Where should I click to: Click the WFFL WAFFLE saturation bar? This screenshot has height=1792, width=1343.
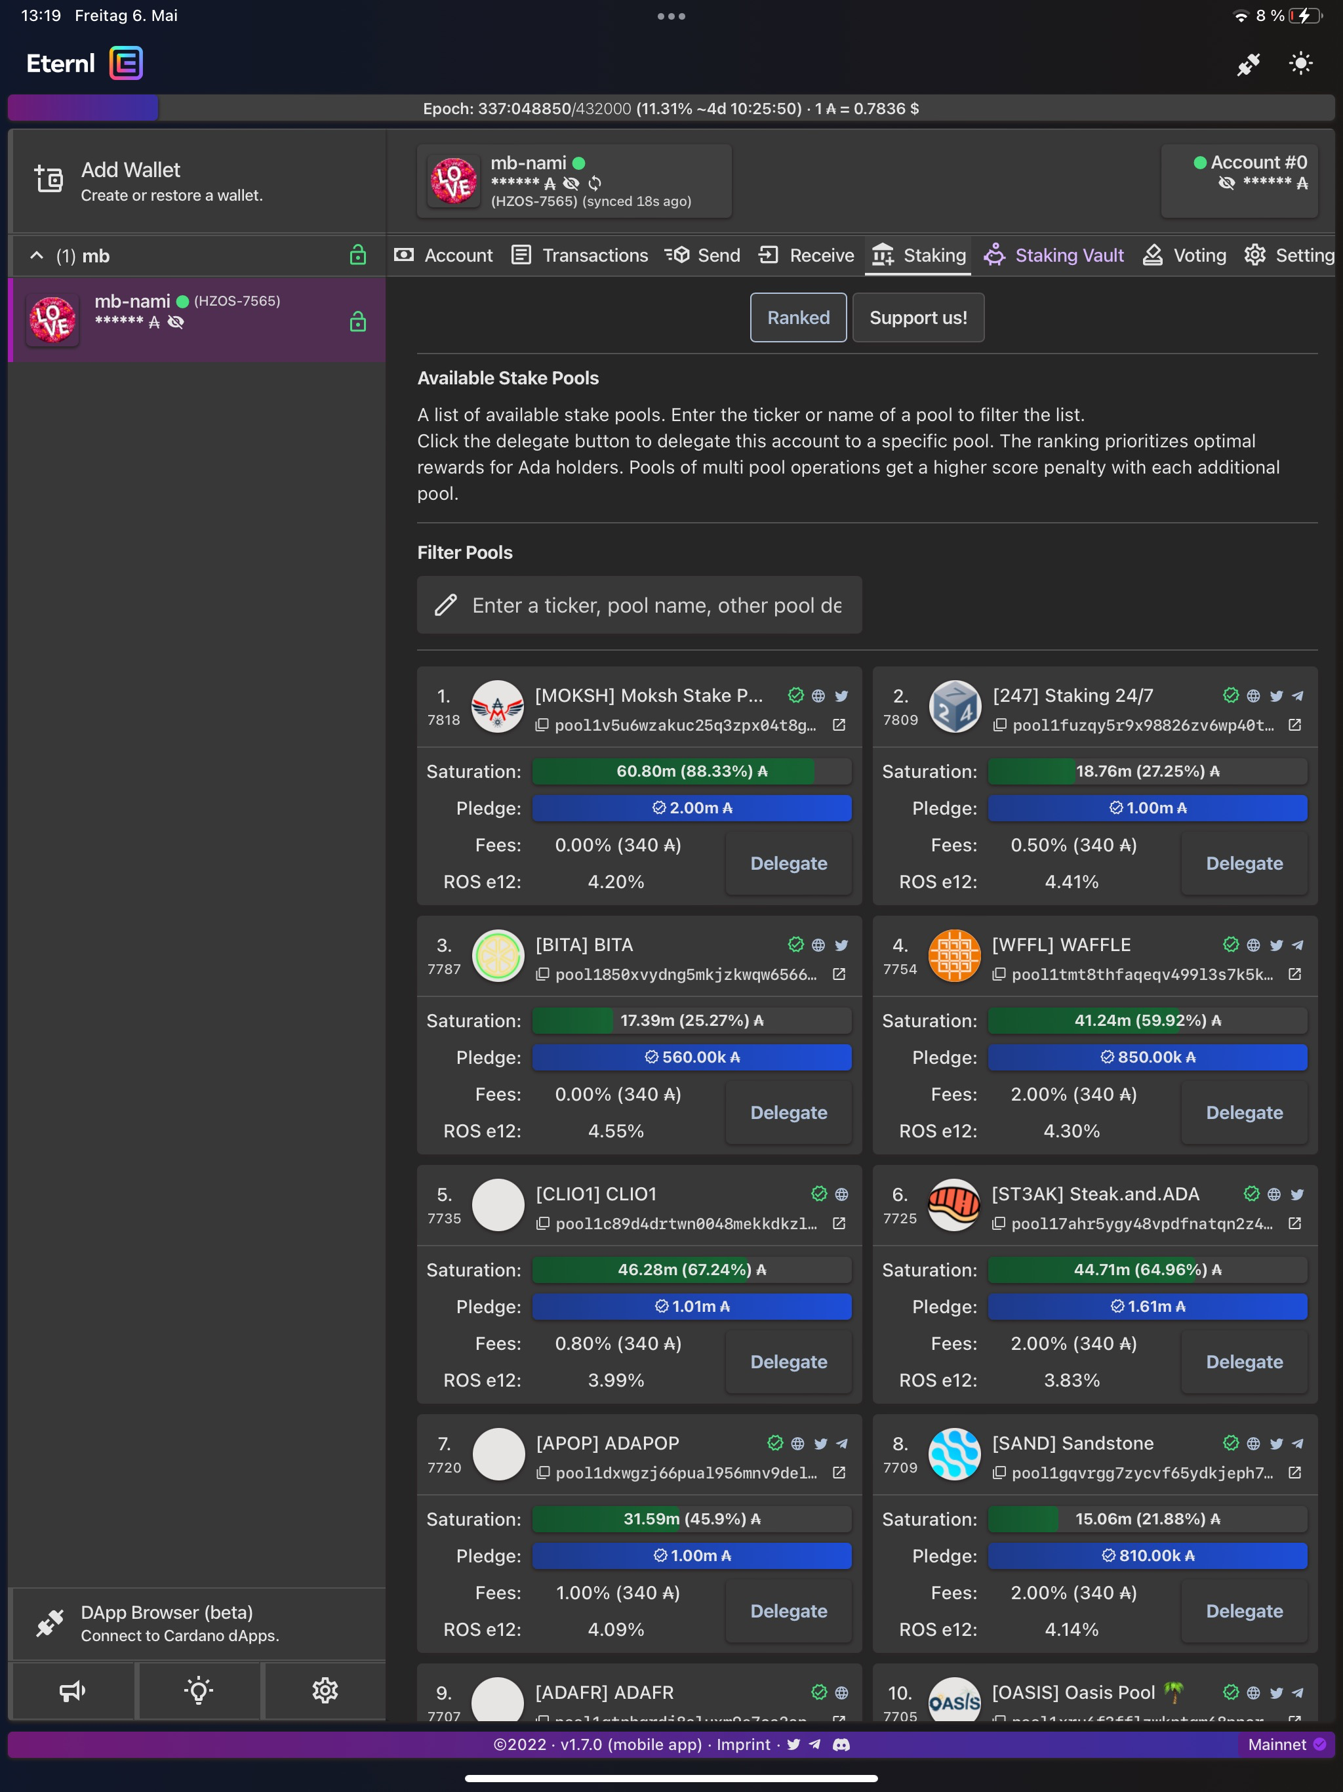pos(1147,1021)
